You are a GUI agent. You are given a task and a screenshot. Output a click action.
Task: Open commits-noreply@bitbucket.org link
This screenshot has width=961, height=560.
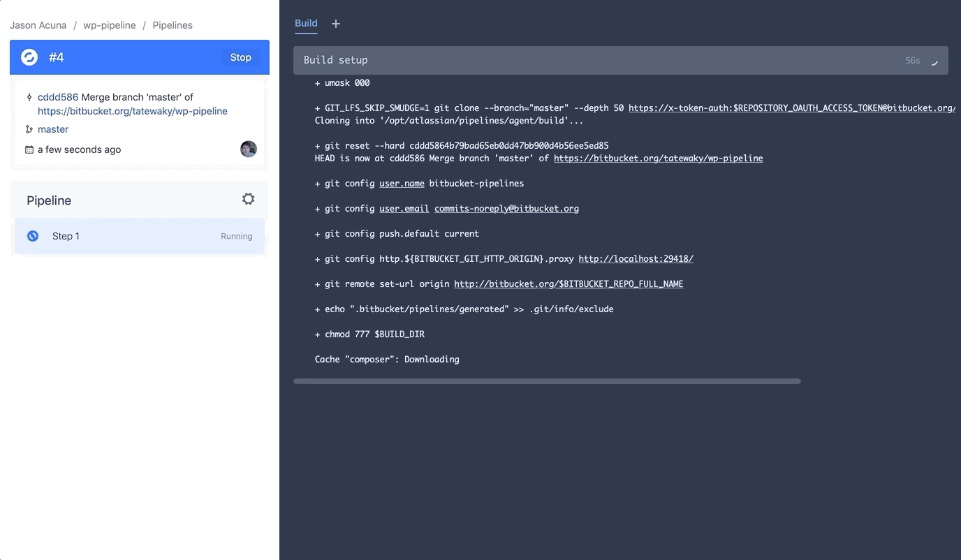point(506,209)
